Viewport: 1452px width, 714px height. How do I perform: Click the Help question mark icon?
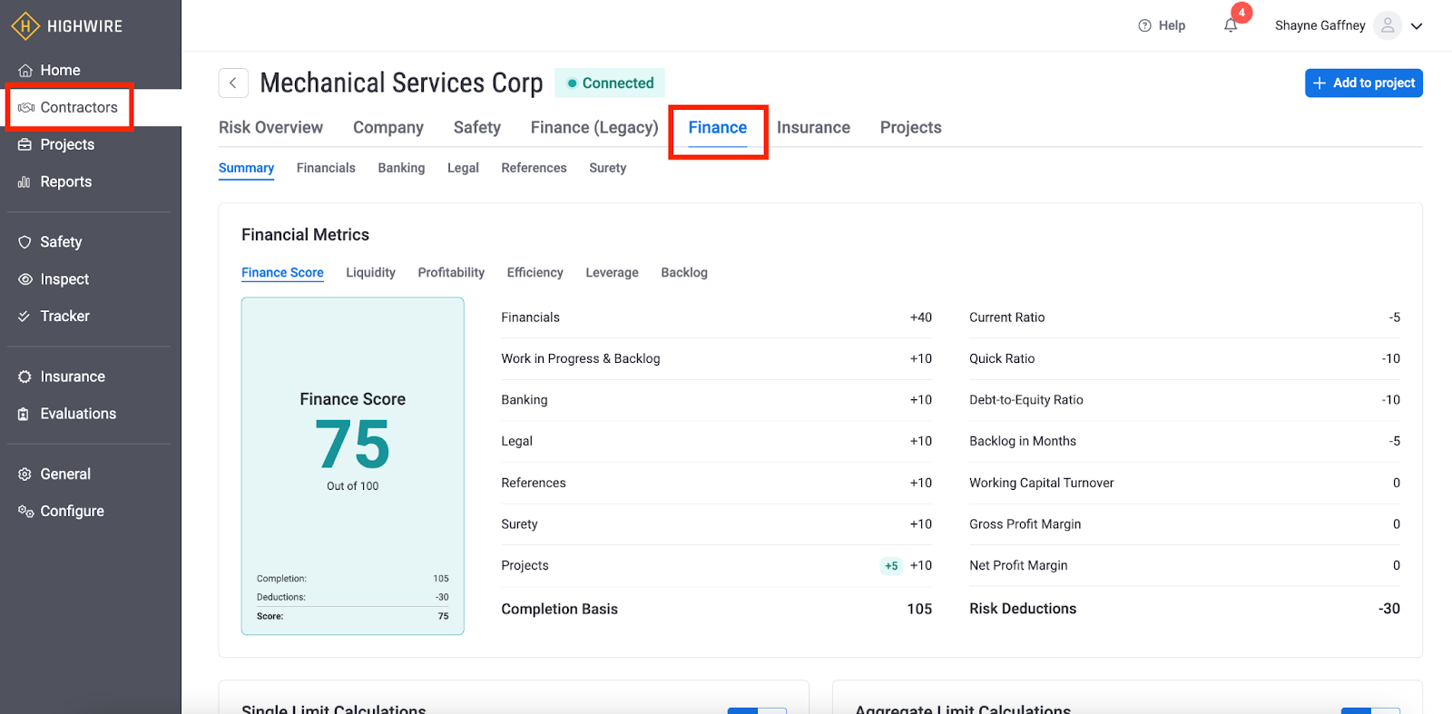pos(1144,25)
